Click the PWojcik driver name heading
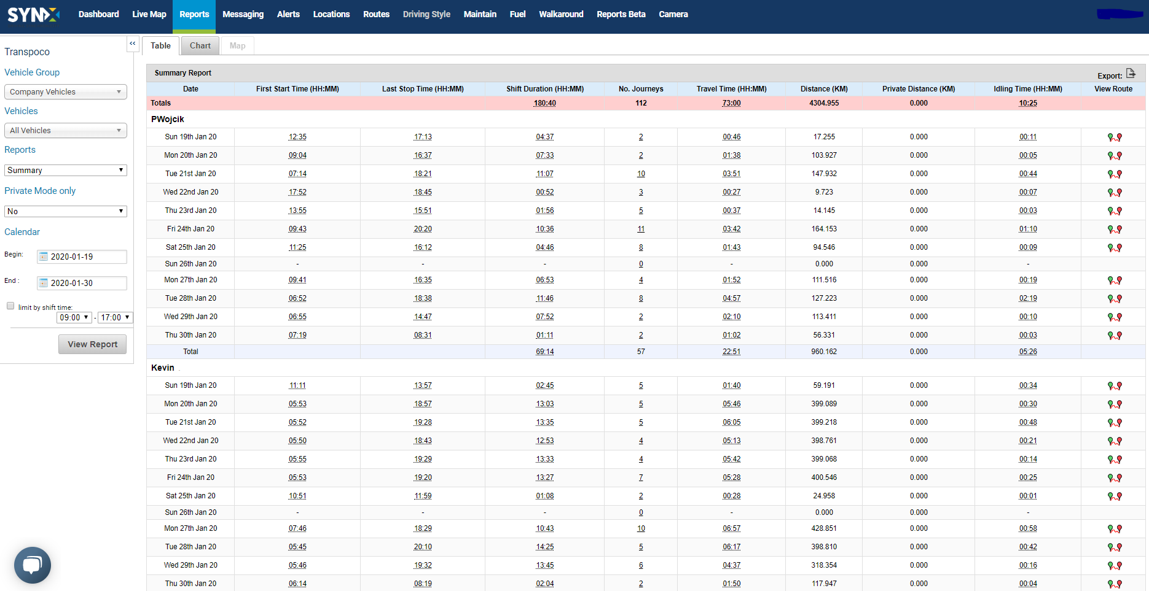The width and height of the screenshot is (1149, 591). pos(168,119)
